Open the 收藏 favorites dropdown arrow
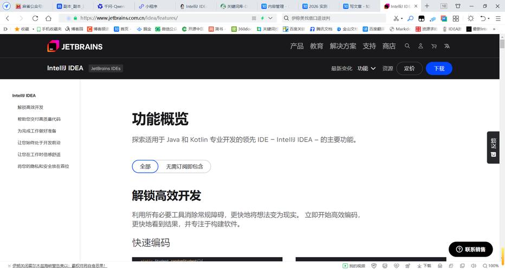This screenshot has height=270, width=505. point(33,29)
